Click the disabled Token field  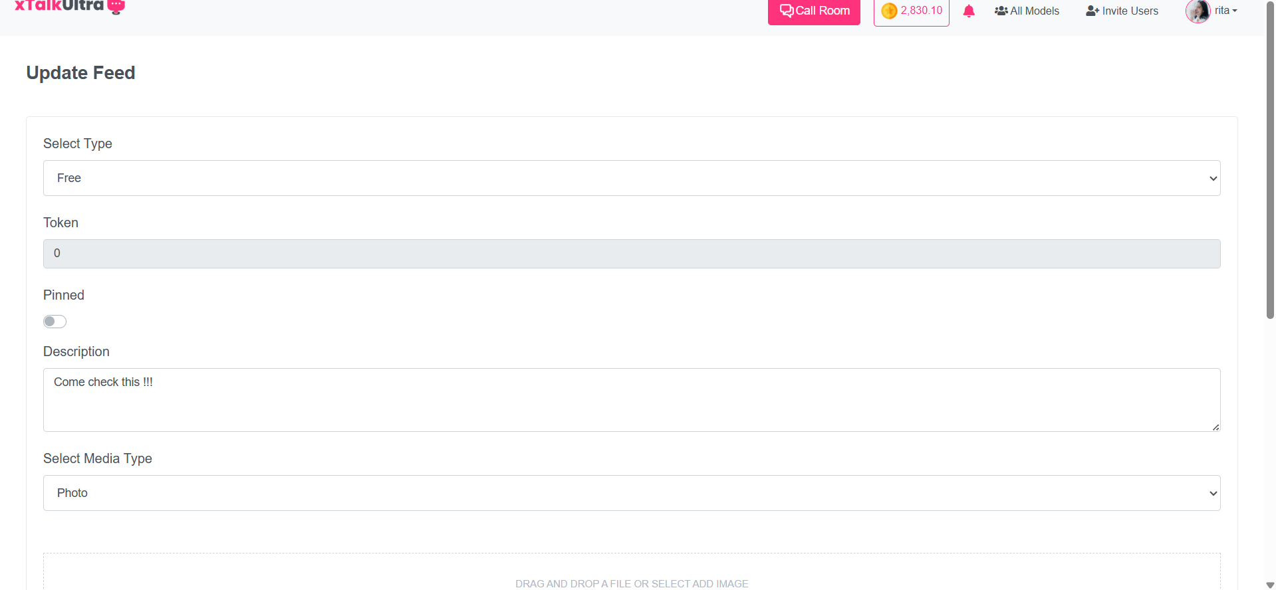point(632,254)
